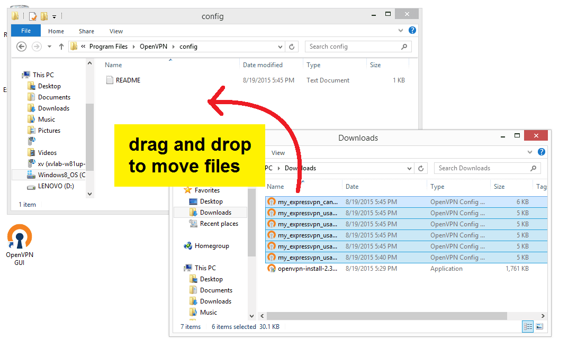Open Customize Quick Access Toolbar dropdown
Image resolution: width=568 pixels, height=349 pixels.
(x=55, y=16)
